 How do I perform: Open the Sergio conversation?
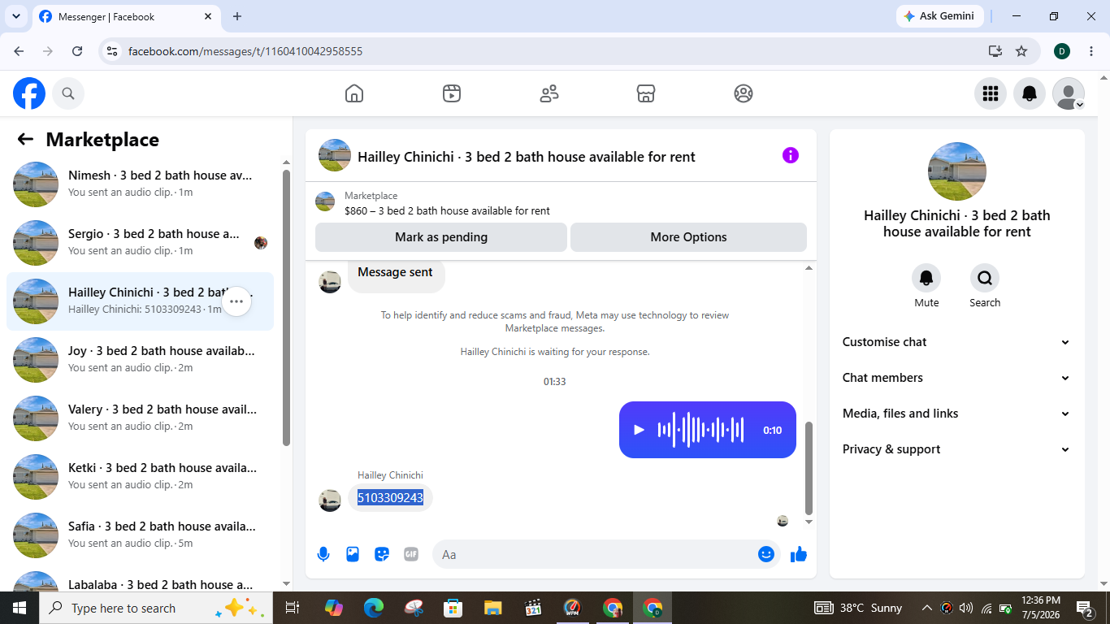click(x=140, y=243)
